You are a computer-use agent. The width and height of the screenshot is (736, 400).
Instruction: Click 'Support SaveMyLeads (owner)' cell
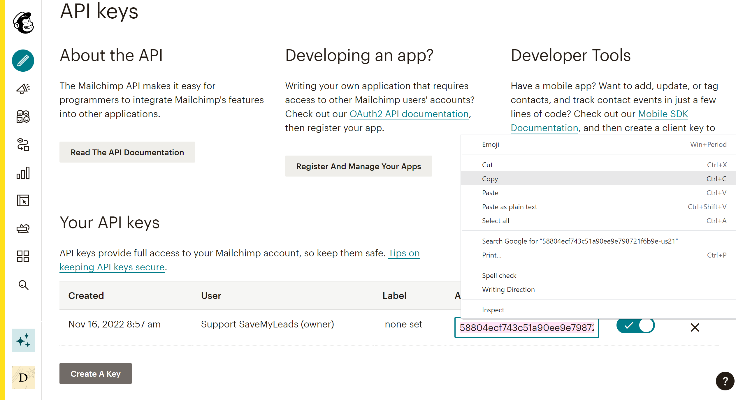(x=268, y=324)
